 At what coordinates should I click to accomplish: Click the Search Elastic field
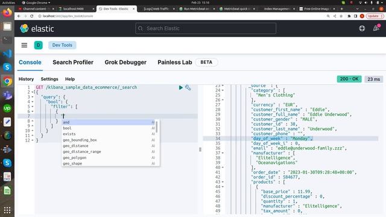point(206,28)
